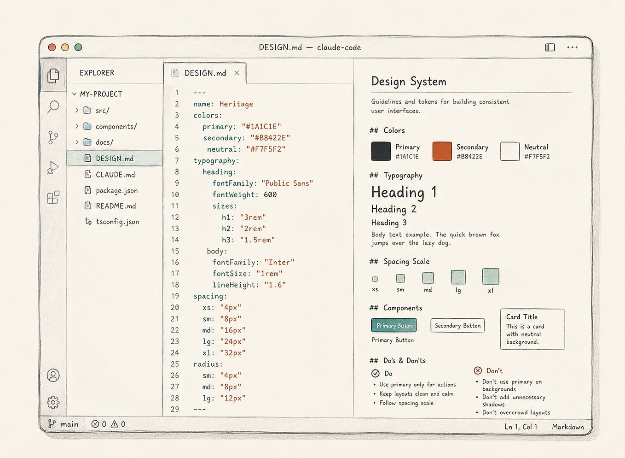Click the warnings triangle icon in status bar
625x458 pixels.
(x=115, y=424)
